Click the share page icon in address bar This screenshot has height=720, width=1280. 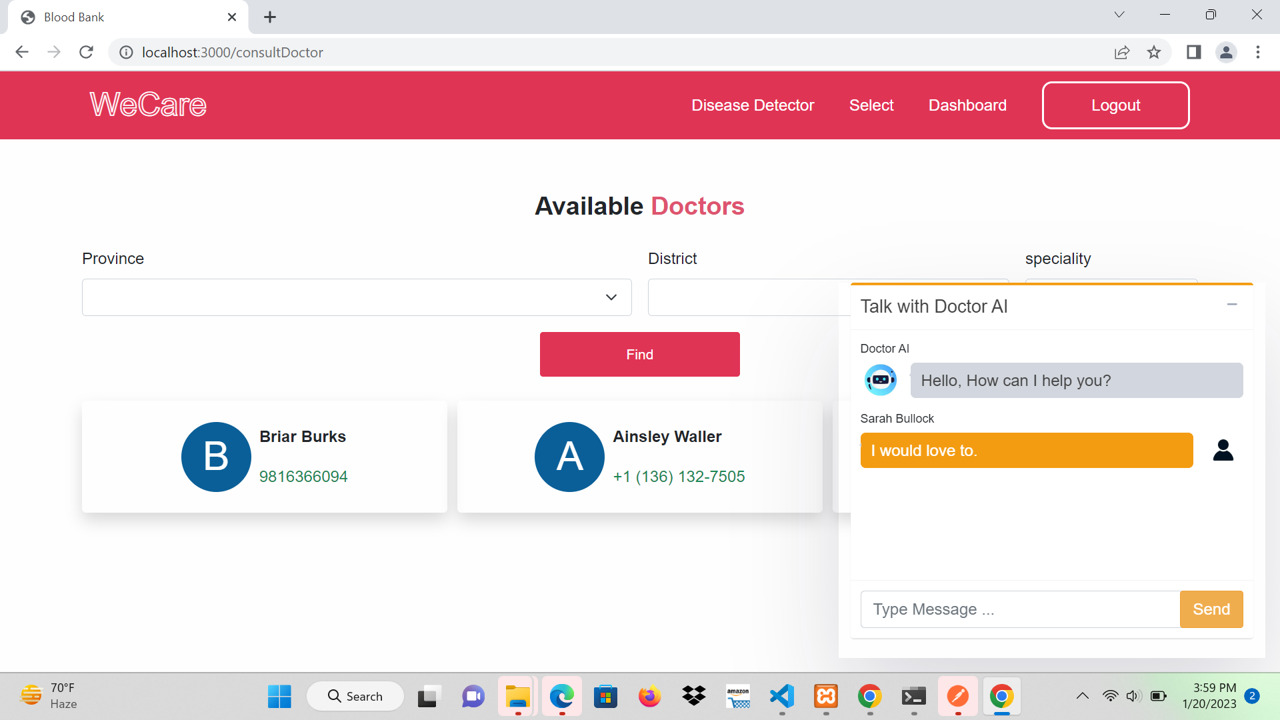tap(1121, 52)
